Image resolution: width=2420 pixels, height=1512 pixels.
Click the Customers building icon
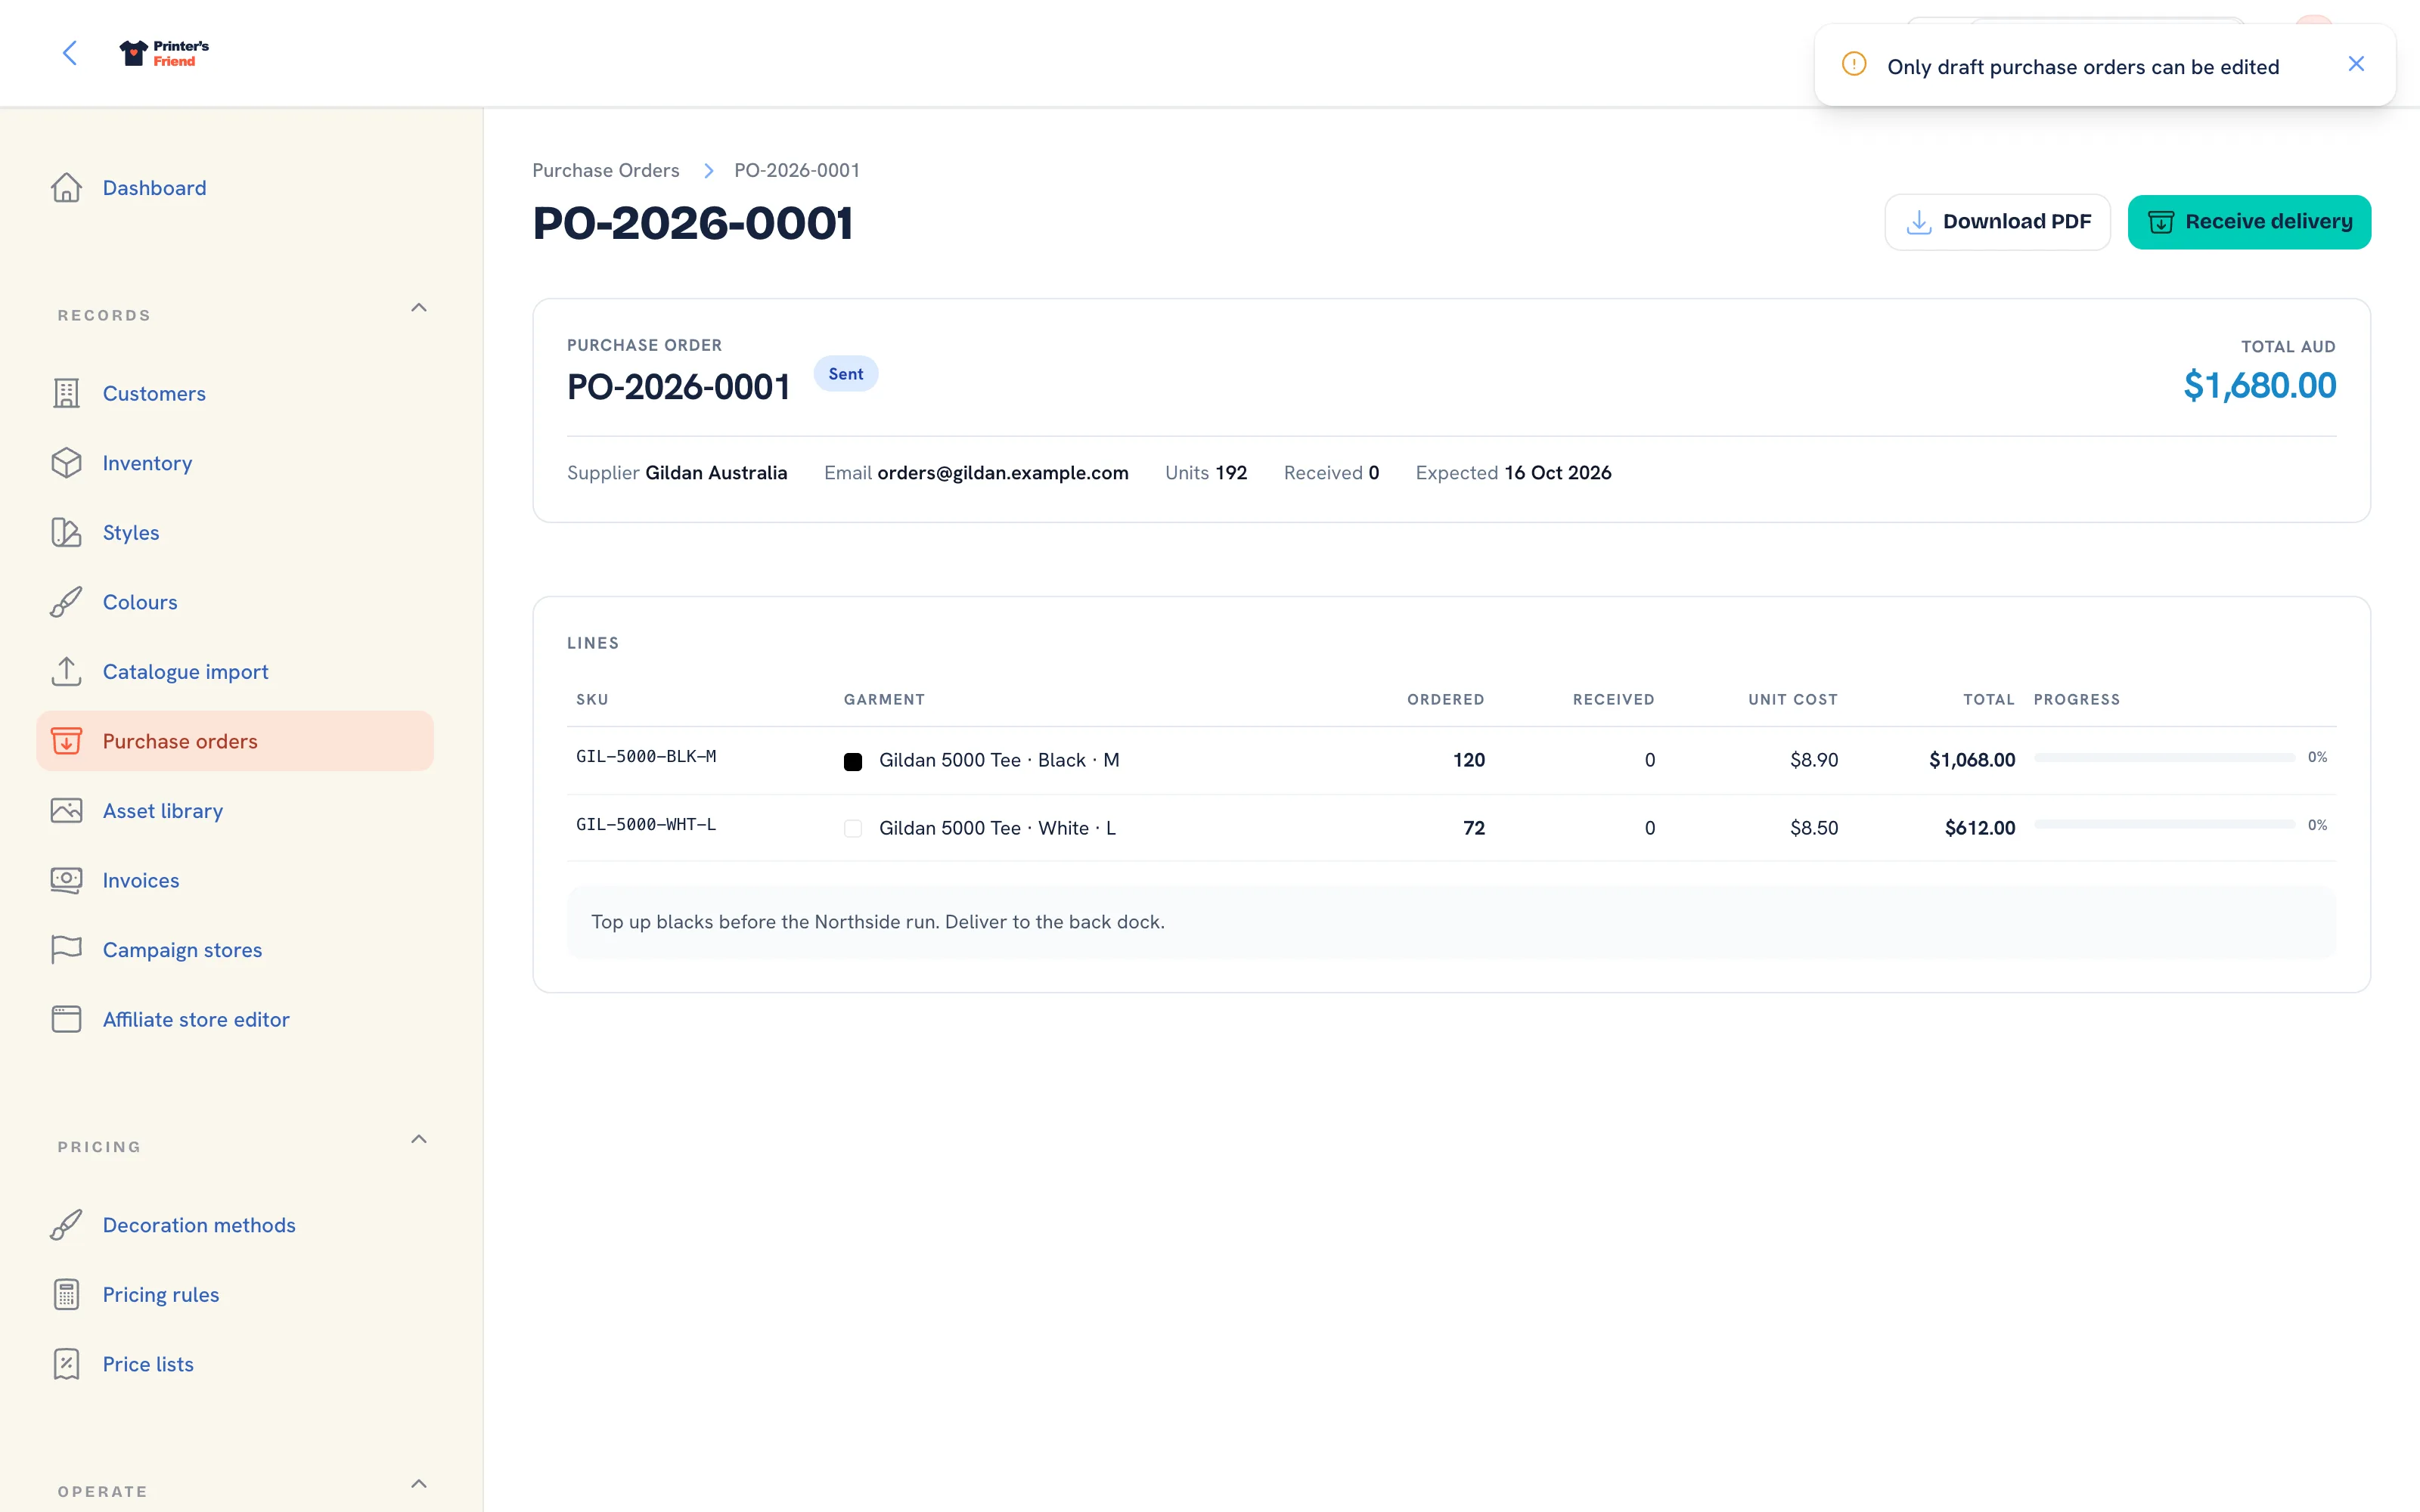click(66, 394)
